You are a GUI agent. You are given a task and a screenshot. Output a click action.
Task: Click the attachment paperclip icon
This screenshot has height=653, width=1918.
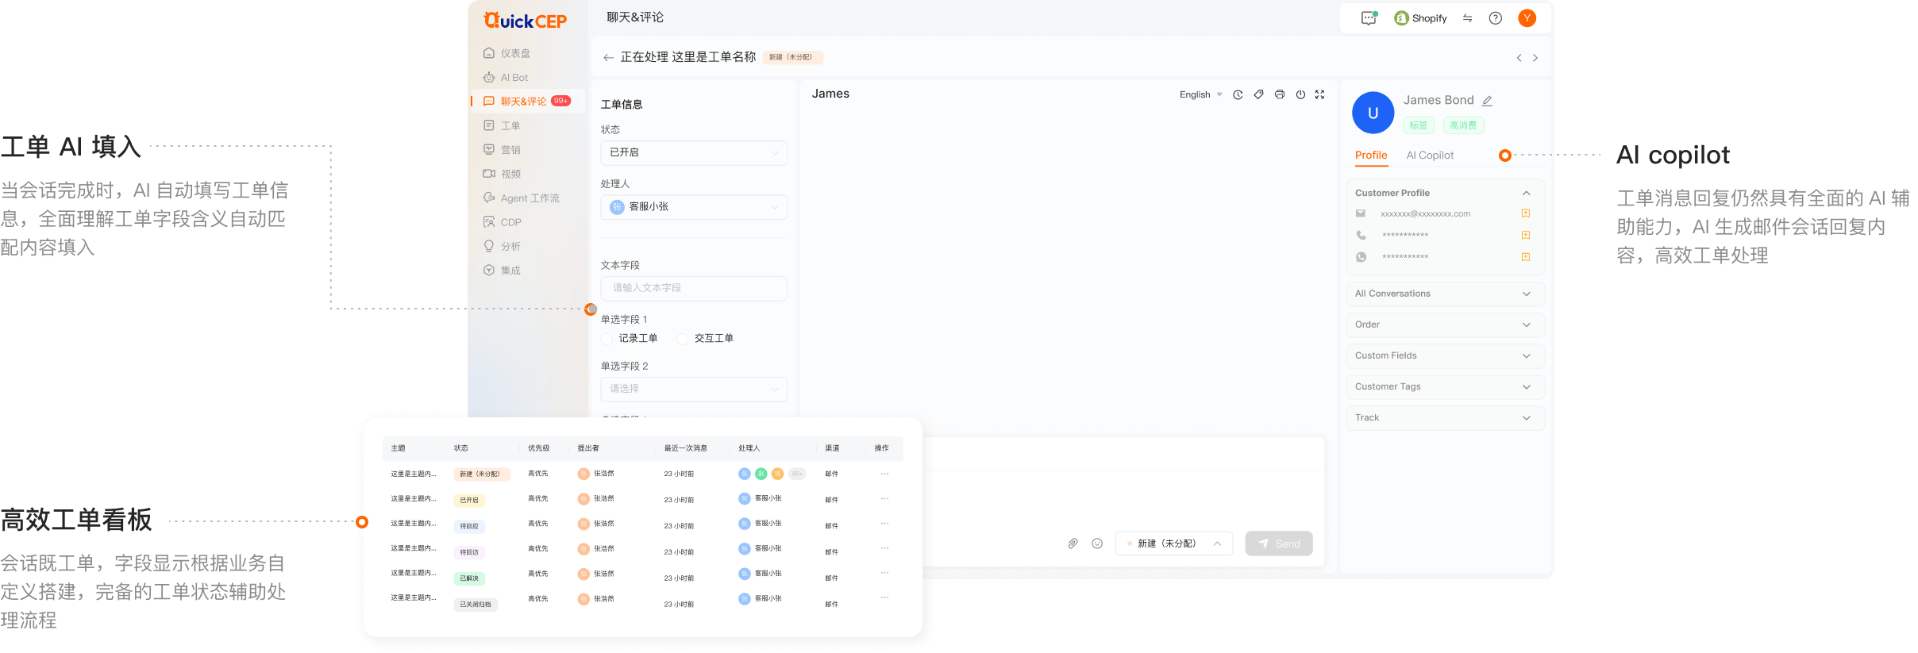point(1073,544)
